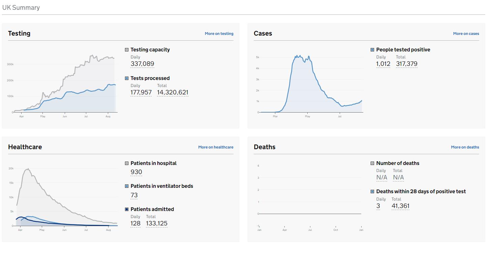The width and height of the screenshot is (493, 253).
Task: Click the daily testing capacity value 337,089
Action: point(142,64)
